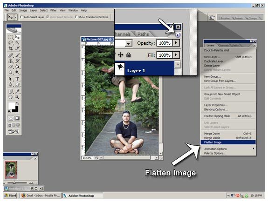Open the Image menu
The height and width of the screenshot is (202, 268).
click(23, 10)
